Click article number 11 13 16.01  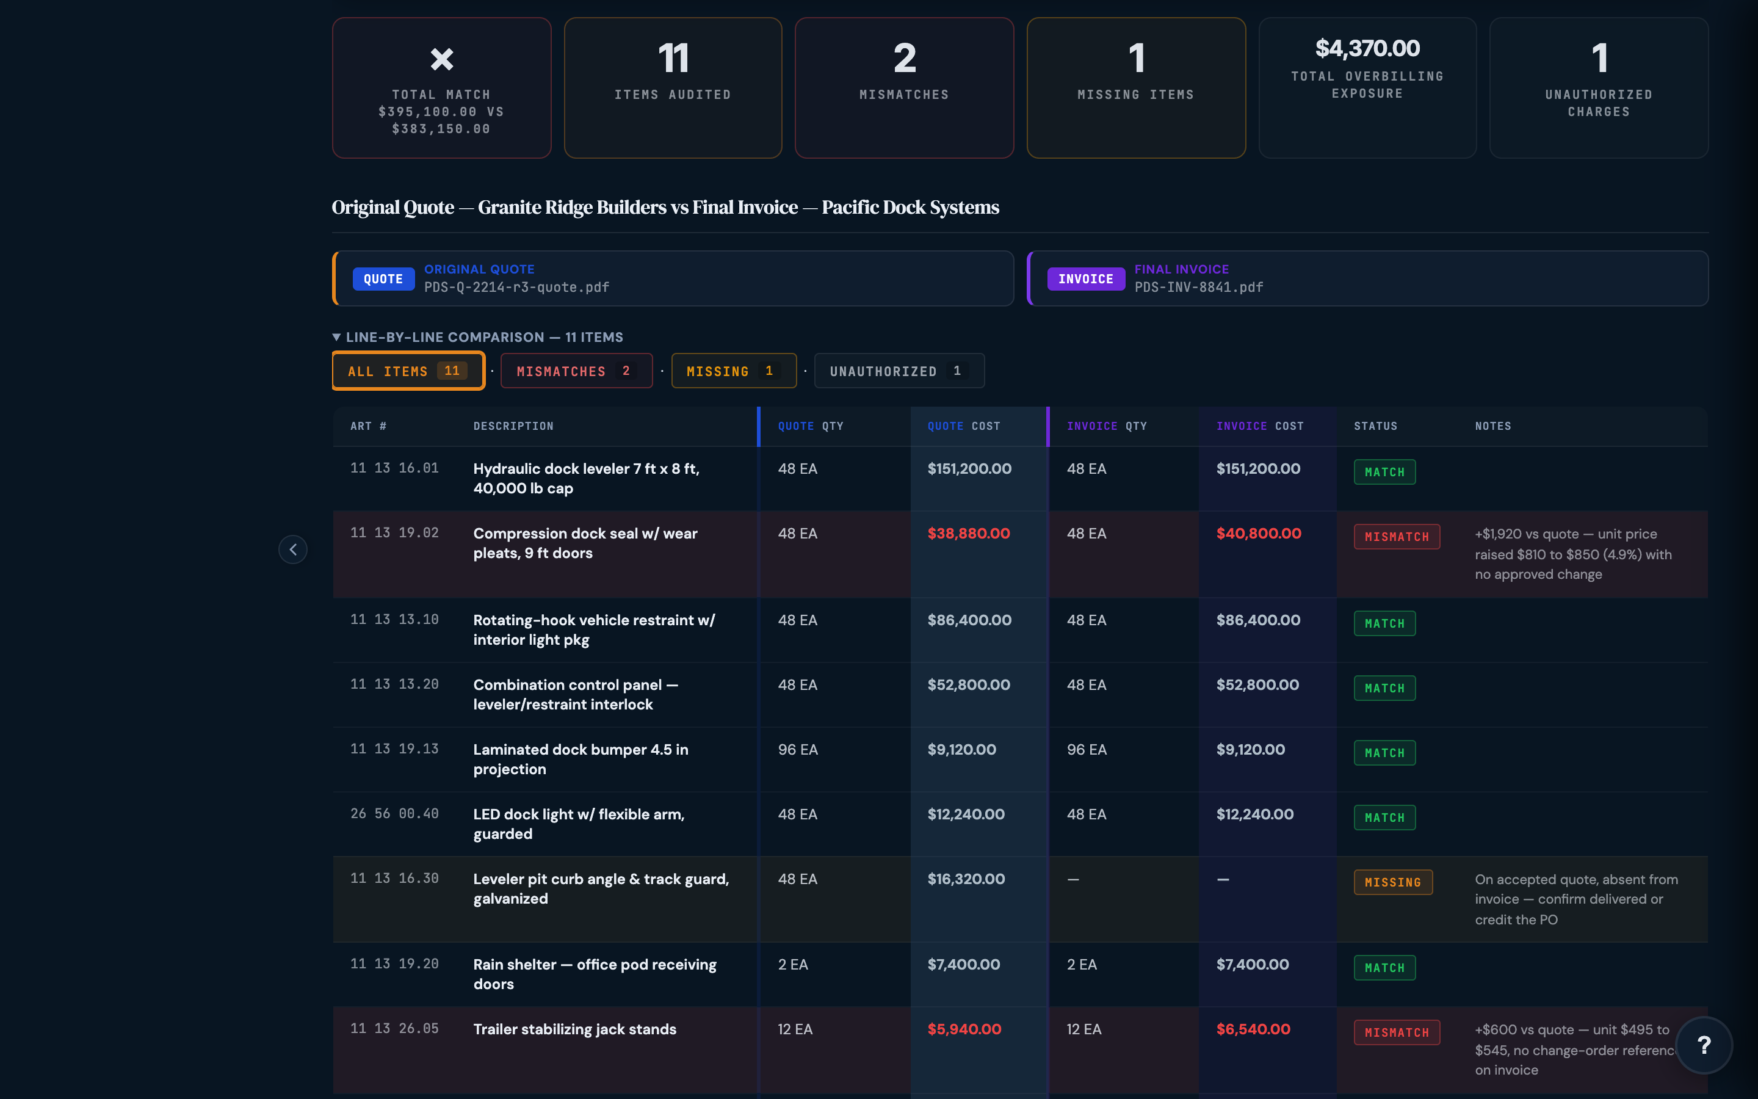[x=394, y=469]
